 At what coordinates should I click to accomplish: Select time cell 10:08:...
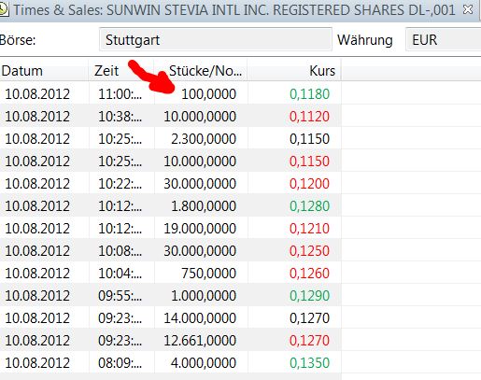(120, 251)
